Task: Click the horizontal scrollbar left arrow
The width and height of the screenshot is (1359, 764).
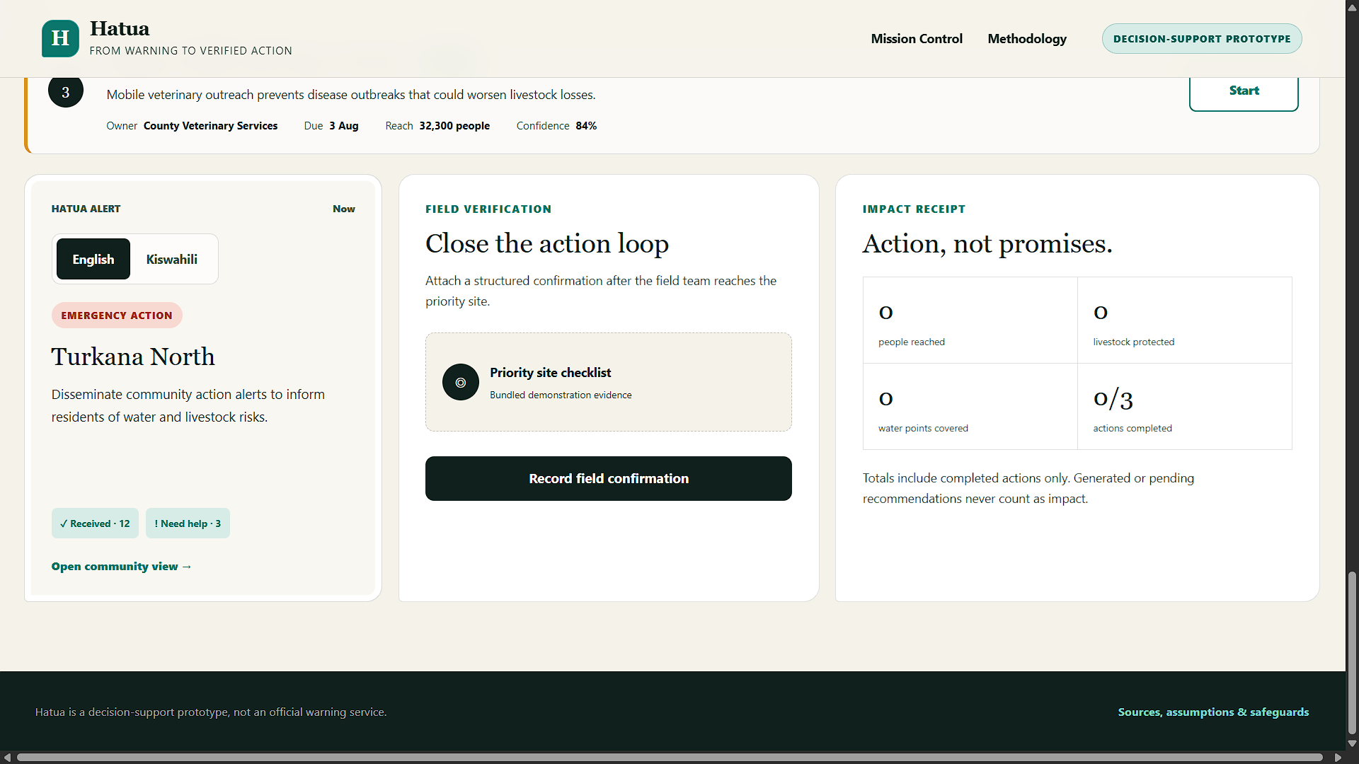Action: [x=7, y=757]
